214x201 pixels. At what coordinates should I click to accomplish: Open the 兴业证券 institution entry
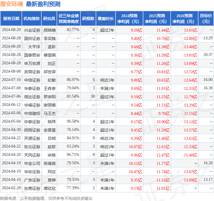[32, 30]
